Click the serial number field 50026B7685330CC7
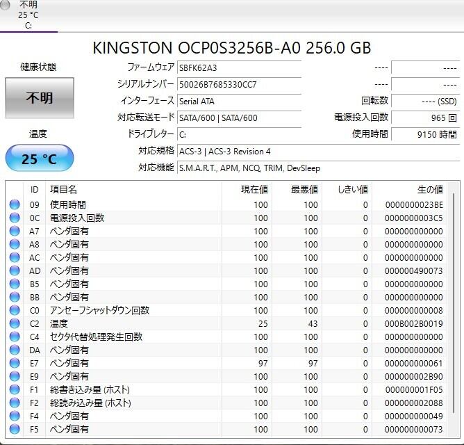 click(x=239, y=84)
